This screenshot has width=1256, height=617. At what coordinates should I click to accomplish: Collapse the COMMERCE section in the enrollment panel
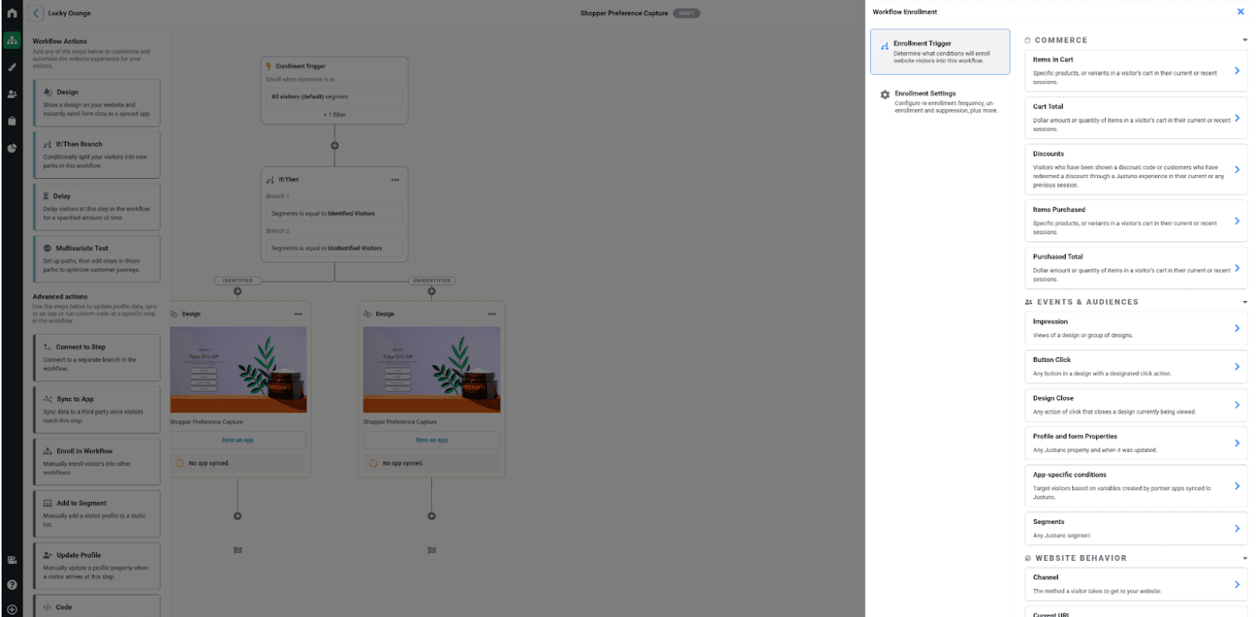pyautogui.click(x=1243, y=39)
